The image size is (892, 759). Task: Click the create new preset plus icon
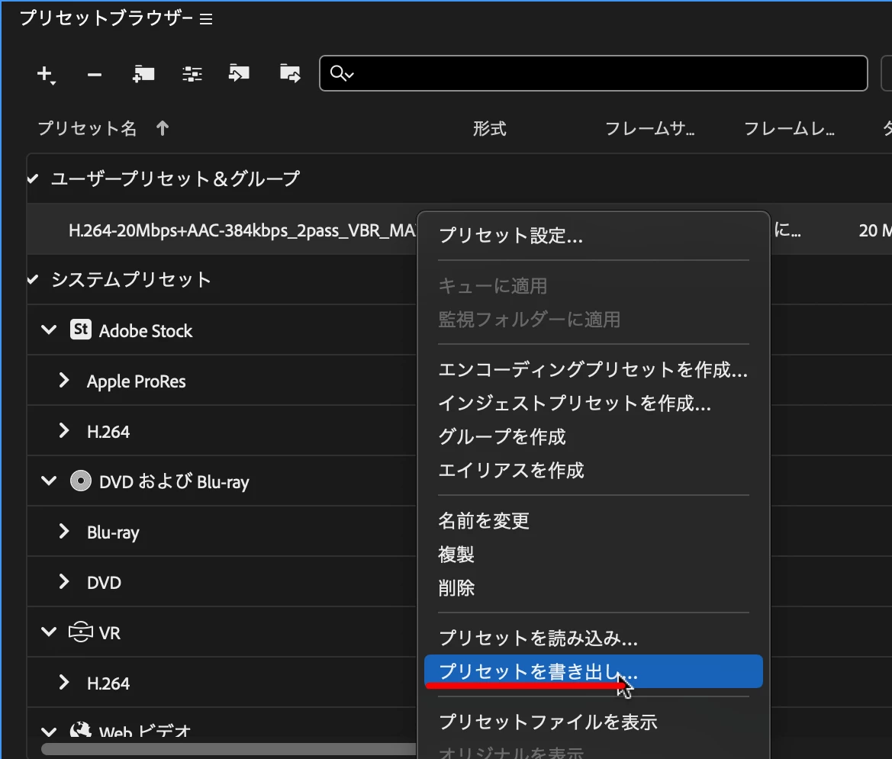(46, 74)
